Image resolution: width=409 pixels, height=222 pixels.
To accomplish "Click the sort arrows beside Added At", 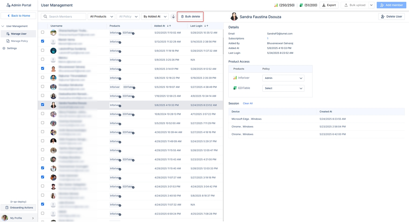I will click(169, 26).
